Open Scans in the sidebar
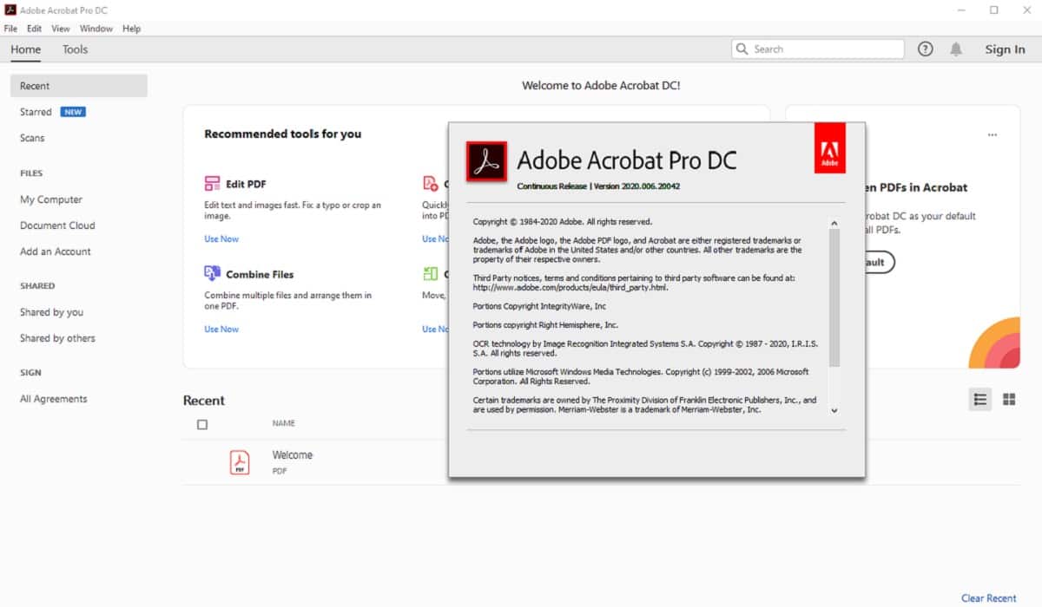Image resolution: width=1042 pixels, height=607 pixels. tap(32, 138)
